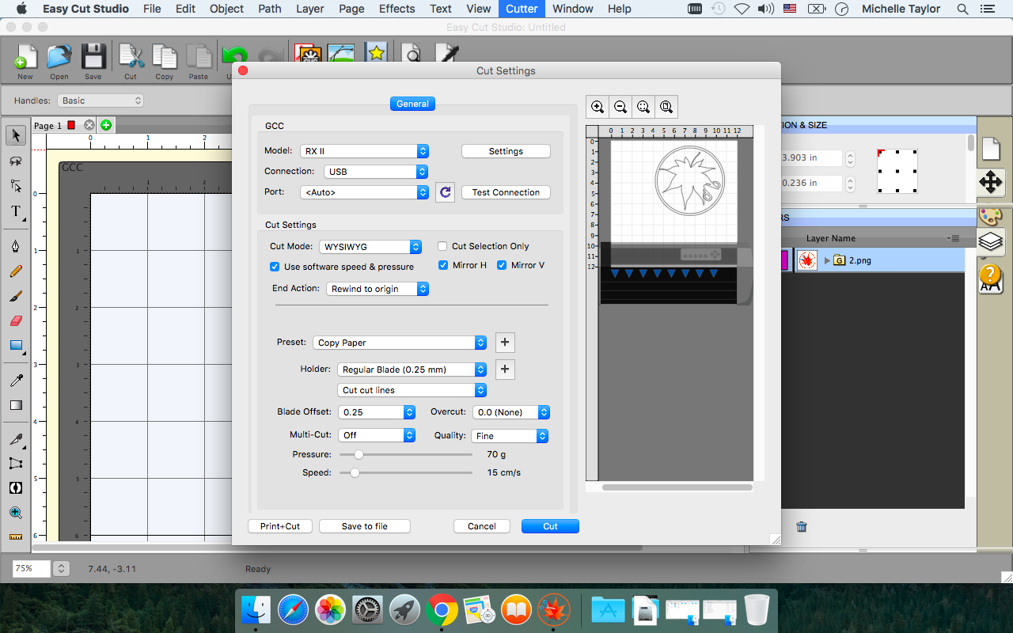
Task: Click the zoom-in magnifier above the cut preview
Action: tap(598, 106)
